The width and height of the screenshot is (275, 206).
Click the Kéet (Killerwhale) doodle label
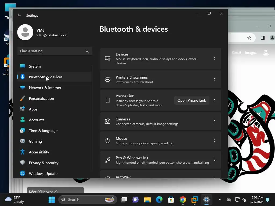coord(55,190)
